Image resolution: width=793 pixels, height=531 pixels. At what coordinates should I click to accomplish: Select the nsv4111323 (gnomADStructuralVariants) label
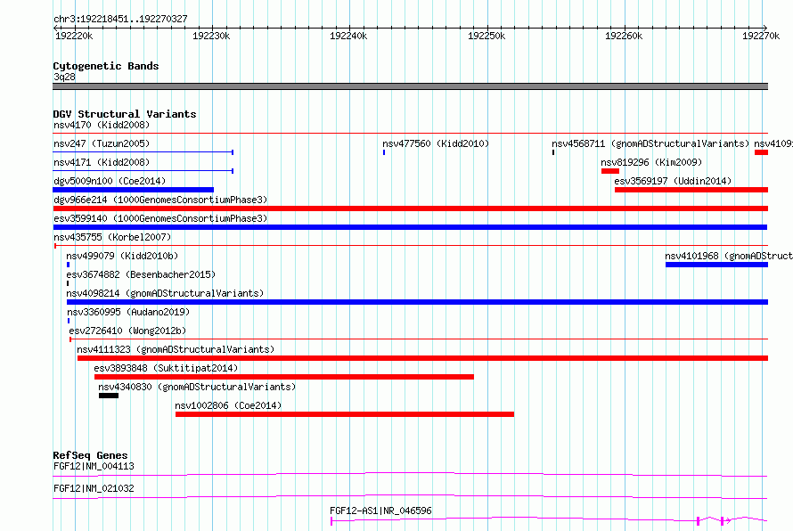[x=176, y=349]
